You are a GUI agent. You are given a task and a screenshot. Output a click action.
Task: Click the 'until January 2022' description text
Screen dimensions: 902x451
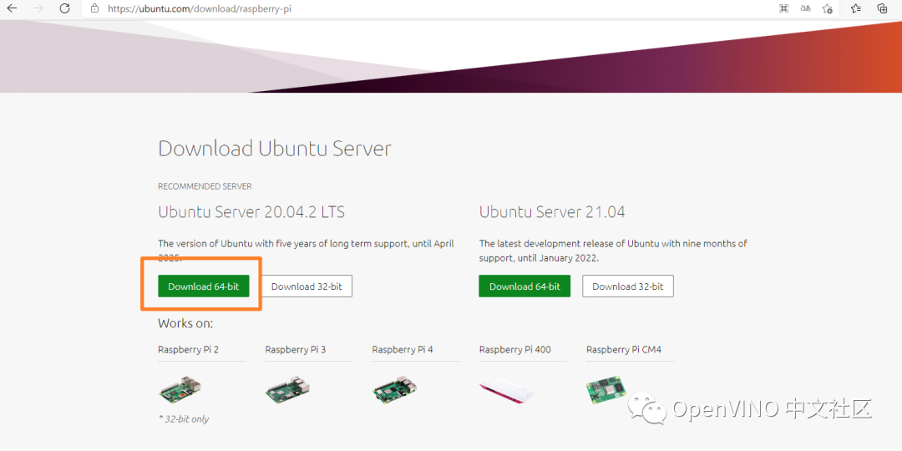[x=557, y=258]
